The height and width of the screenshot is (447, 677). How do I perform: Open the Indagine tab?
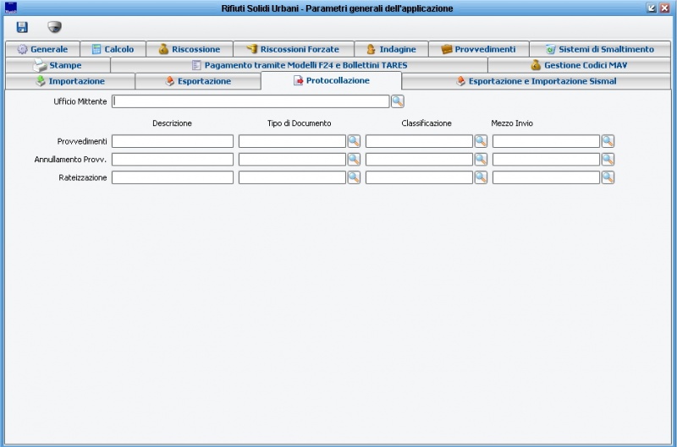391,49
